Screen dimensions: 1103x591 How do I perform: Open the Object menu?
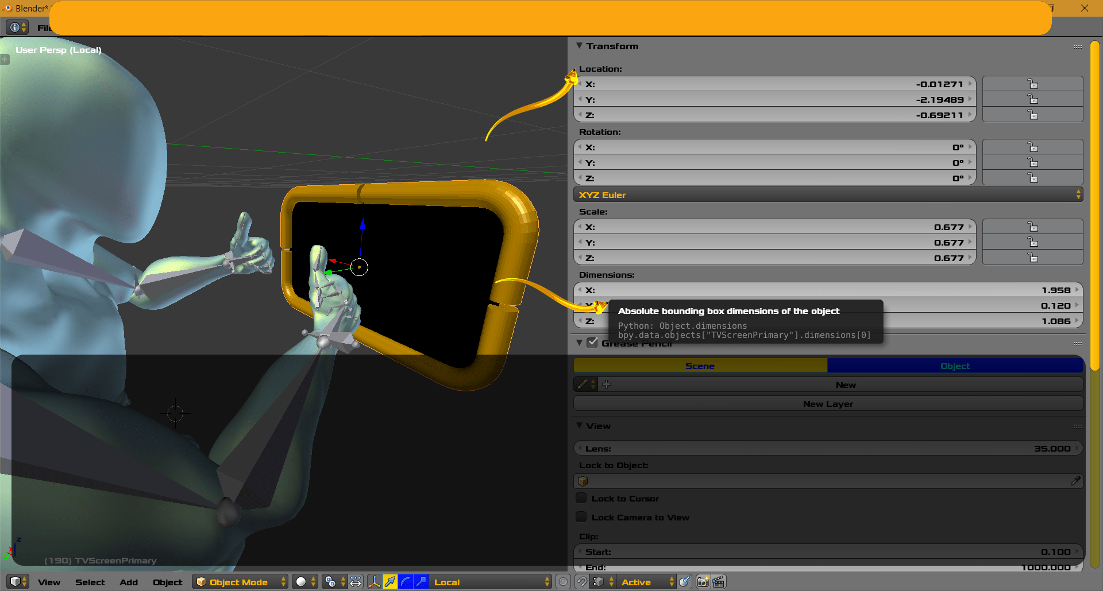pyautogui.click(x=167, y=582)
